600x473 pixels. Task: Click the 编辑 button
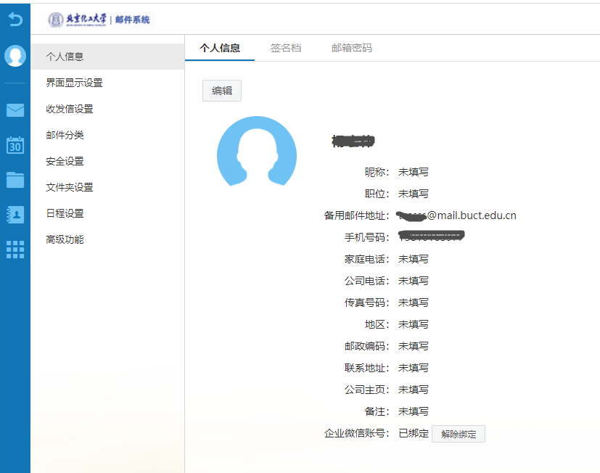pos(222,91)
